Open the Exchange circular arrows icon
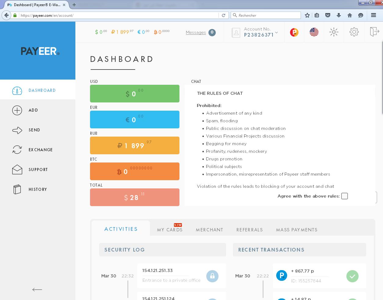Screen dimensions: 383x300 (17, 150)
